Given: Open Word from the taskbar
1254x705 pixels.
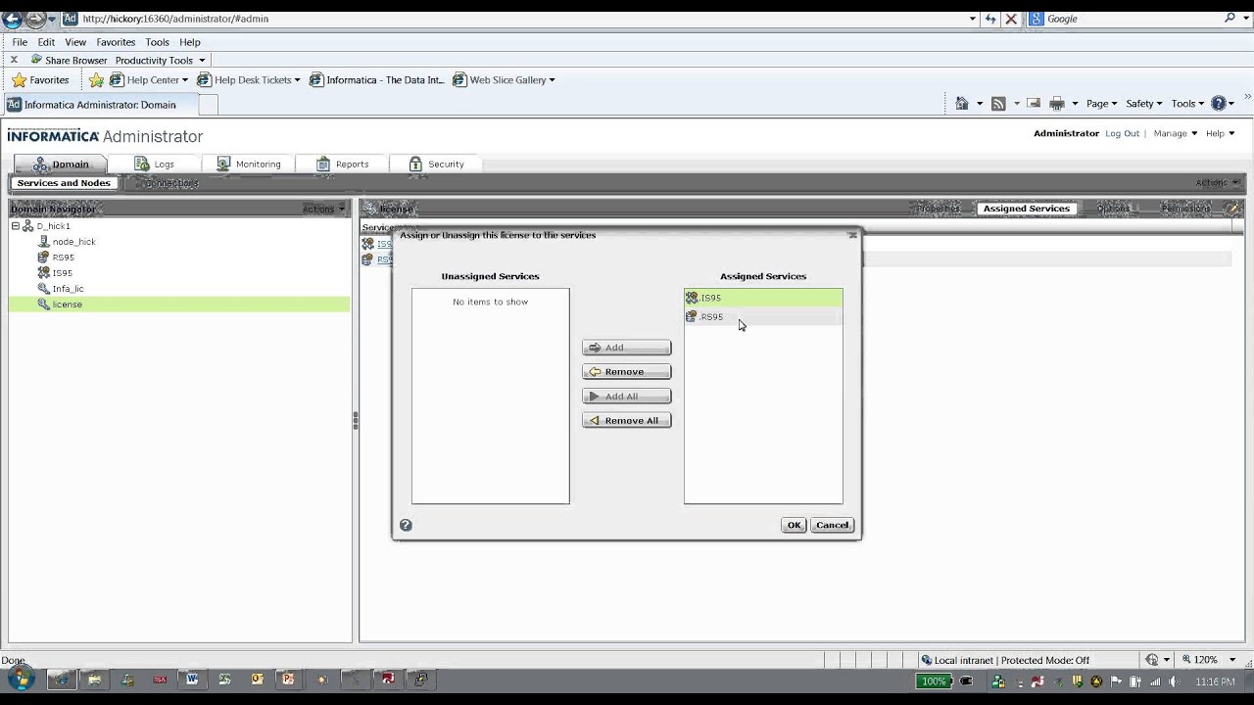Looking at the screenshot, I should (x=192, y=679).
